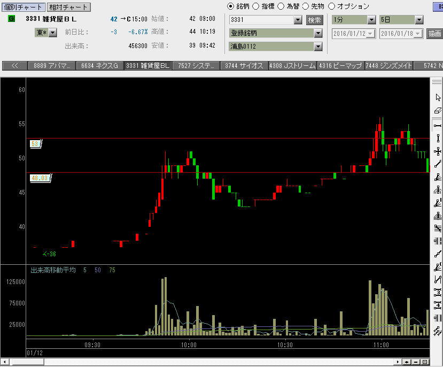Switch to the 個別チャート tab
The width and height of the screenshot is (443, 367).
[x=24, y=7]
